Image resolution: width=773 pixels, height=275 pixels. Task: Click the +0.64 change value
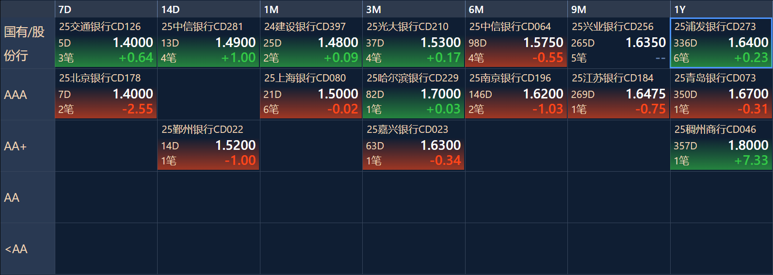tap(136, 58)
